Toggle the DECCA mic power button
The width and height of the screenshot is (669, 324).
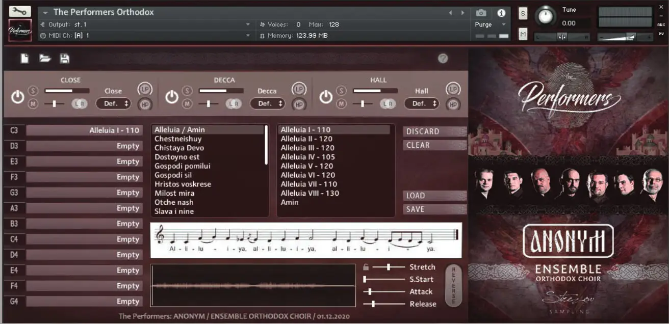[x=172, y=97]
